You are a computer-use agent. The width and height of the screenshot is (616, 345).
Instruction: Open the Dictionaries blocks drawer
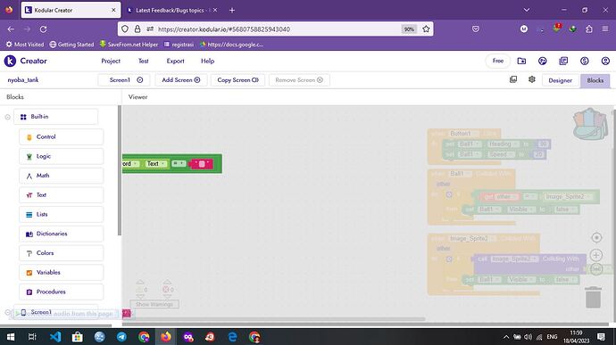[x=62, y=234]
